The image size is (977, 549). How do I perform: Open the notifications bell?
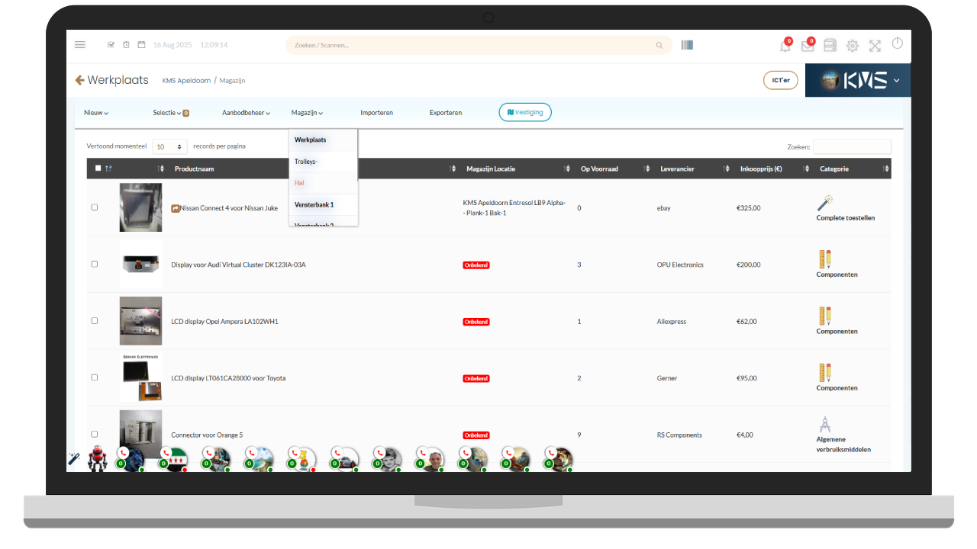pyautogui.click(x=785, y=46)
